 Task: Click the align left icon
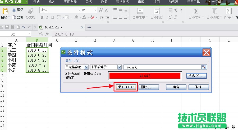pyautogui.click(x=115, y=17)
